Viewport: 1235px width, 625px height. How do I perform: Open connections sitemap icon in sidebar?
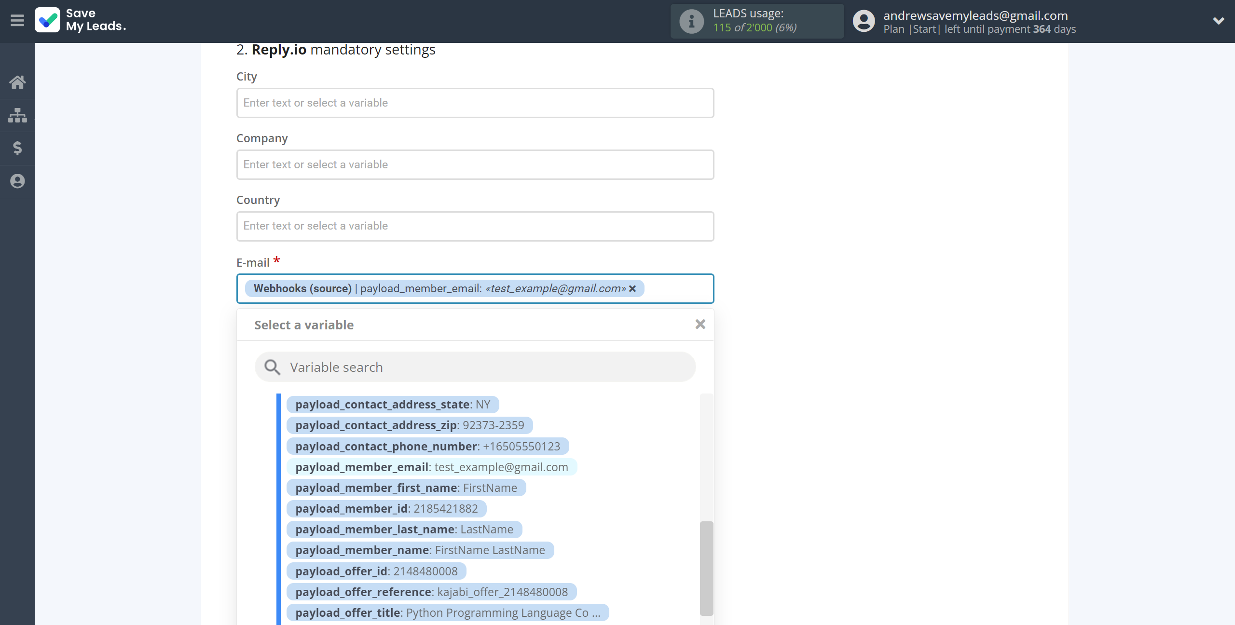pos(17,115)
